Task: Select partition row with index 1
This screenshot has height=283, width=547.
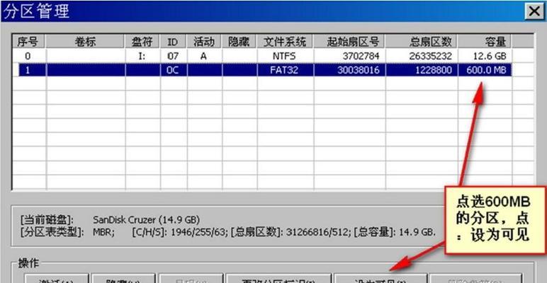Action: coord(265,70)
